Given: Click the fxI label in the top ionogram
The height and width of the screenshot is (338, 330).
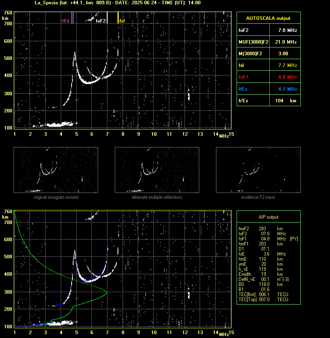Looking at the screenshot, I should click(x=122, y=21).
